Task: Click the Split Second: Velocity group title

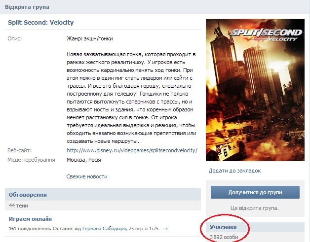Action: pyautogui.click(x=40, y=23)
